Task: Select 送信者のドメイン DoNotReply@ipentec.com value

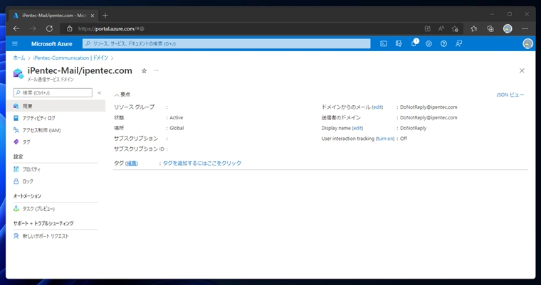Action: click(429, 117)
